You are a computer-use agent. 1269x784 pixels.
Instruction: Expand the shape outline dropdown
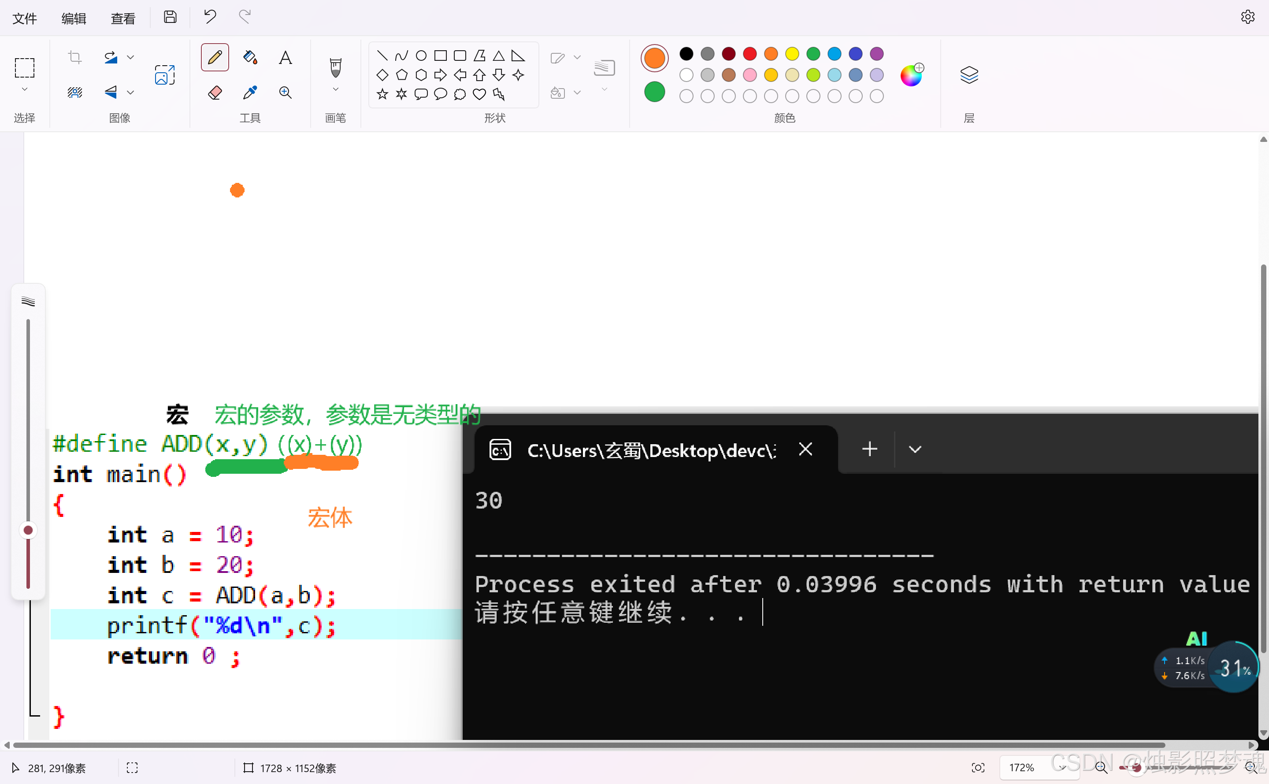[577, 57]
